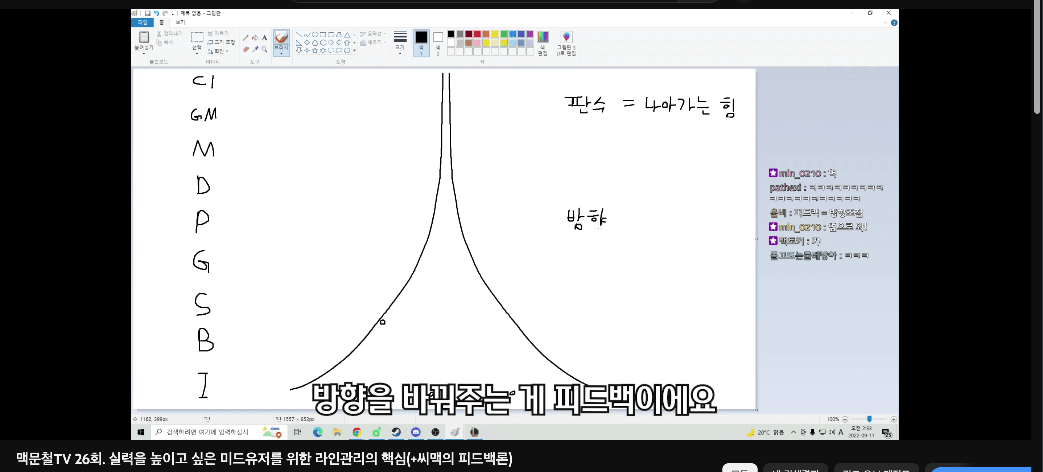Click Resize (크기 조정) button

tap(221, 42)
